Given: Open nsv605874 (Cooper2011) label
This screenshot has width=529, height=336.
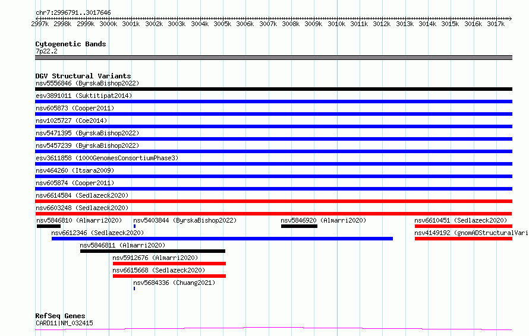Looking at the screenshot, I should (75, 183).
